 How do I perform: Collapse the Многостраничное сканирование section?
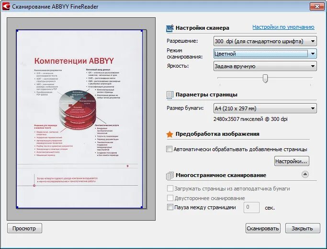pyautogui.click(x=305, y=174)
